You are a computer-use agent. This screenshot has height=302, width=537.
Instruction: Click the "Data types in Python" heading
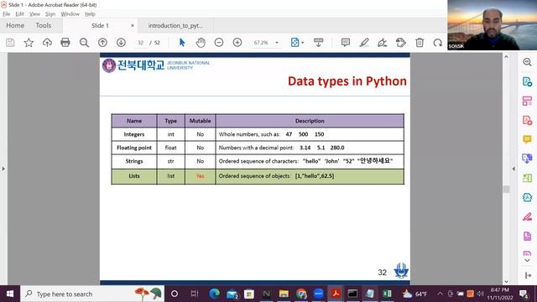point(347,81)
